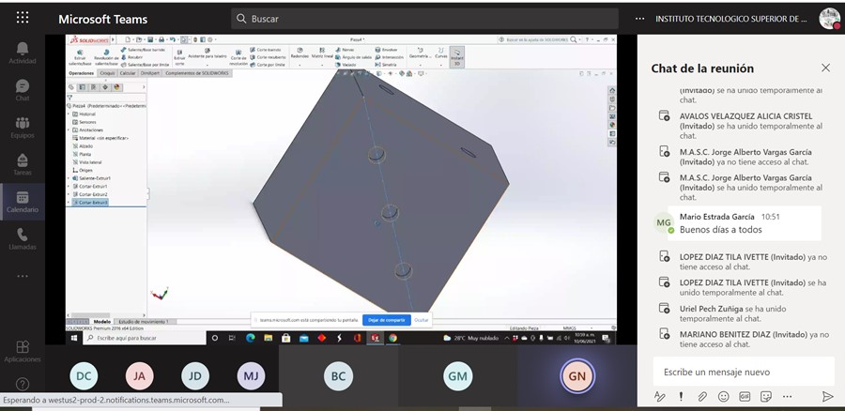Toggle the Instant 3D button
Image resolution: width=845 pixels, height=411 pixels.
[456, 56]
